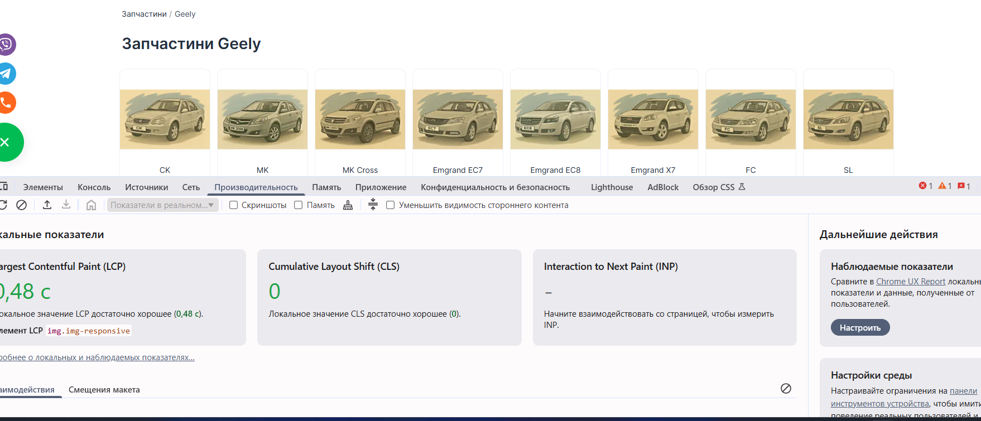Switch to the Приложение tab
This screenshot has height=421, width=981.
(381, 187)
